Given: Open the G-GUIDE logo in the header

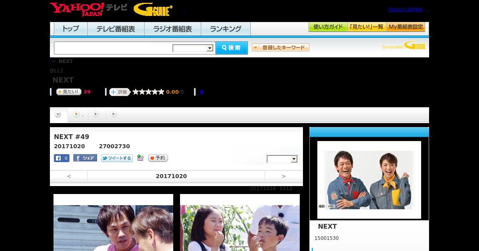Looking at the screenshot, I should pos(153,10).
